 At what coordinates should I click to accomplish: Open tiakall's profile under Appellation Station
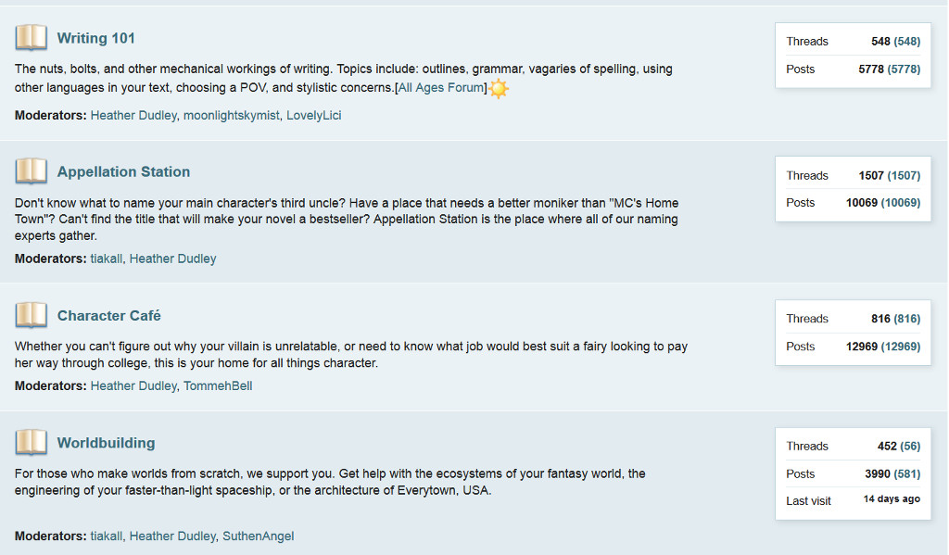coord(106,259)
